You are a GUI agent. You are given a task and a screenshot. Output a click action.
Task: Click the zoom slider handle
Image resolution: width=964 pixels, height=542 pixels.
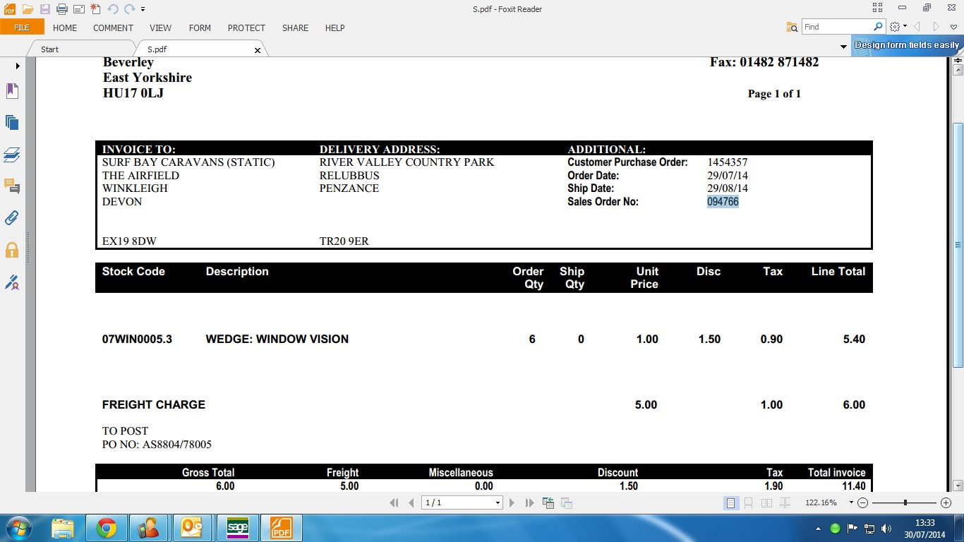[905, 503]
